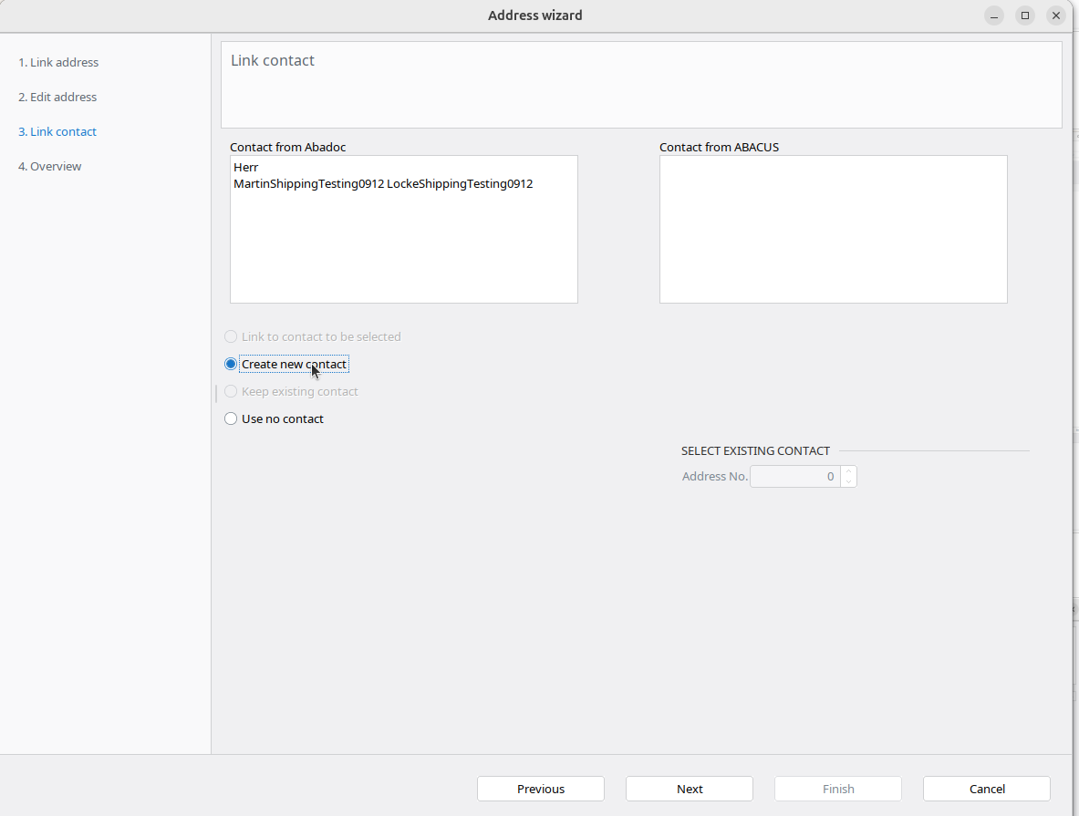The width and height of the screenshot is (1079, 816).
Task: Jump to the Overview step
Action: click(50, 167)
